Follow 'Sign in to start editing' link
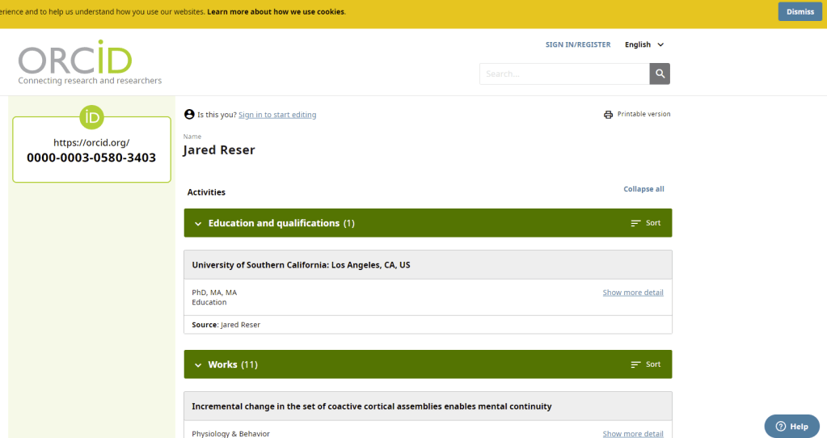 tap(277, 115)
